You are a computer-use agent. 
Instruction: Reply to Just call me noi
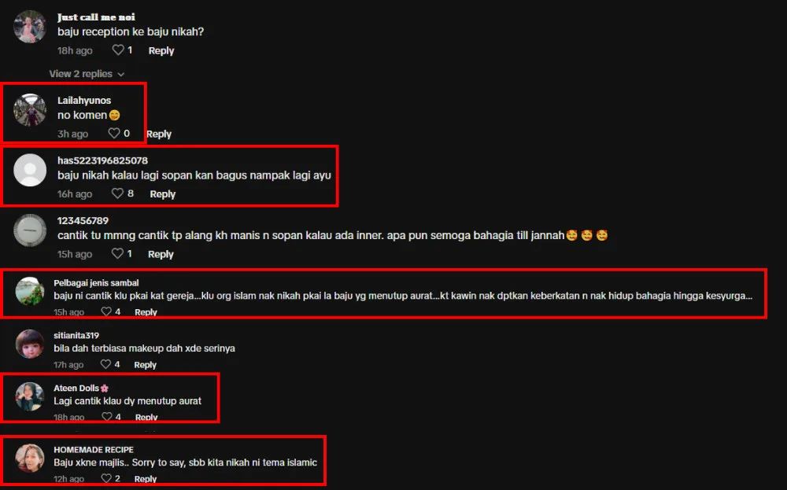pos(161,50)
